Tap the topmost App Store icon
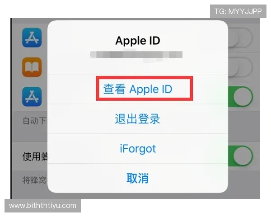271x217 pixels. point(32,38)
